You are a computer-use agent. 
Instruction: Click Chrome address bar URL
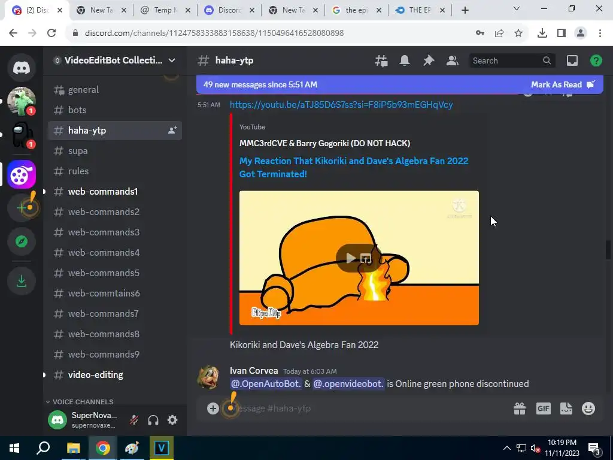(x=214, y=34)
